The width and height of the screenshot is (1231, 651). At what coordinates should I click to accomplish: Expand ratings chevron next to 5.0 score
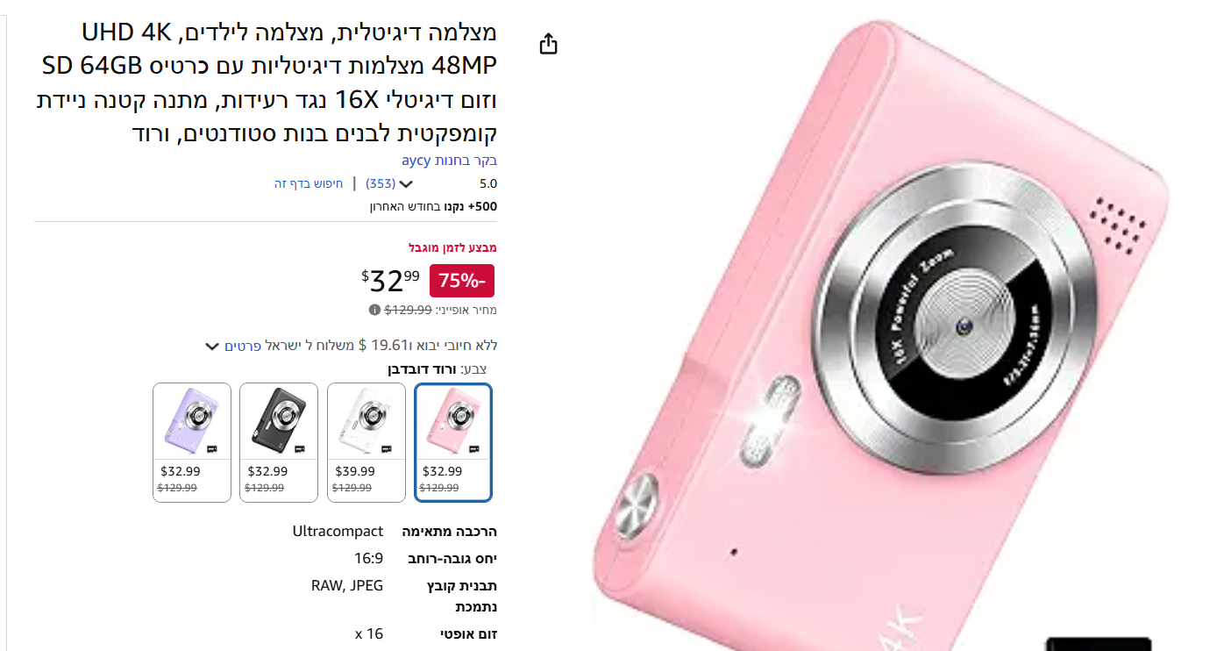[405, 184]
